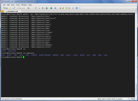
Task: Select the Centos6.5_root session tab
Action: click(x=12, y=11)
